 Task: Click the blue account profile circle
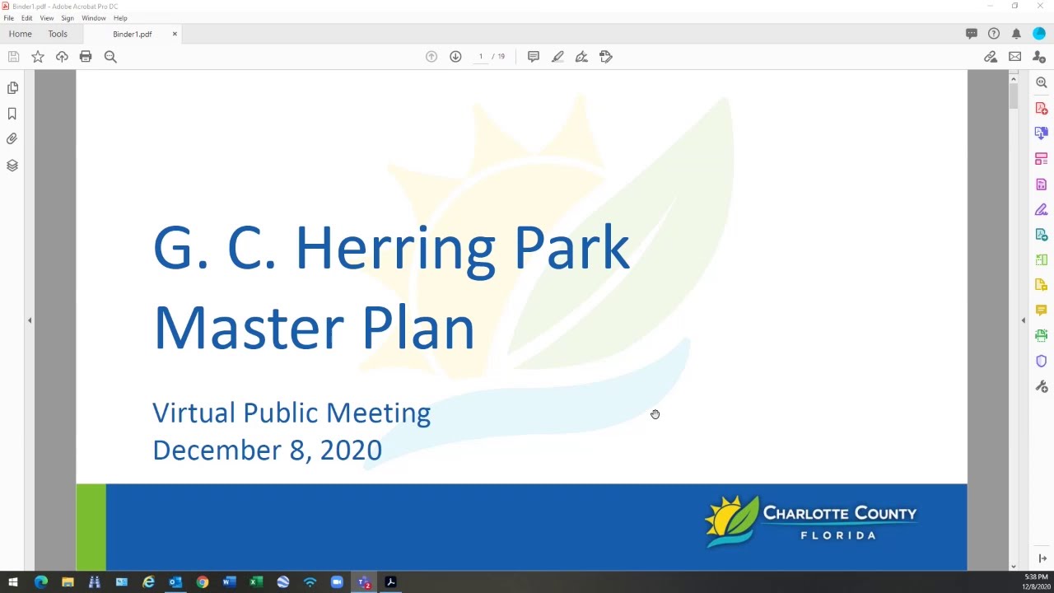[1039, 34]
